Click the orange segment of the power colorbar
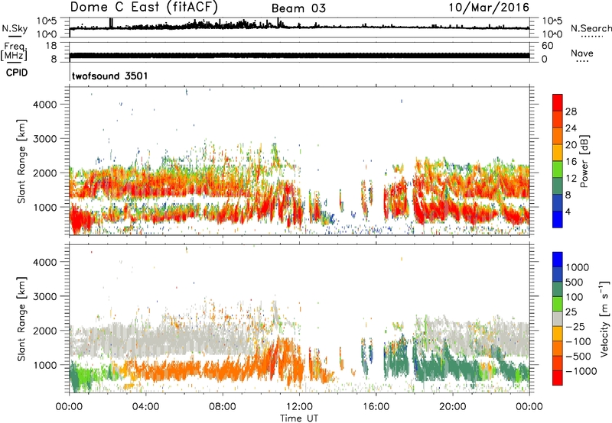Screen dimensions: 612x423 point(558,136)
